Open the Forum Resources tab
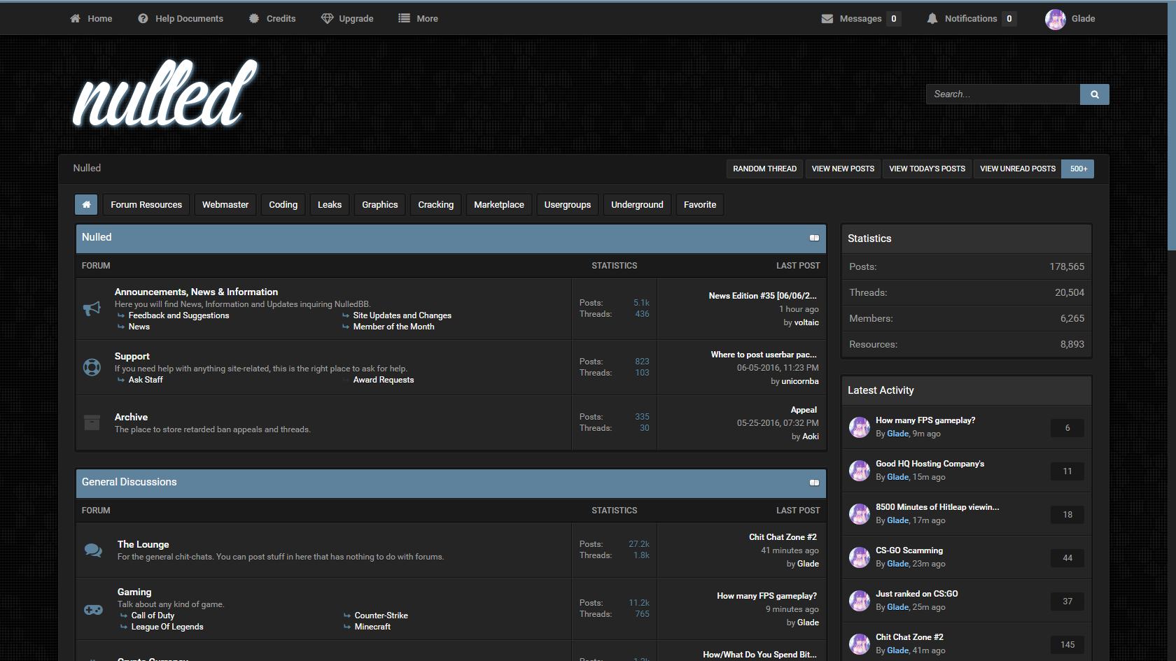 [146, 205]
